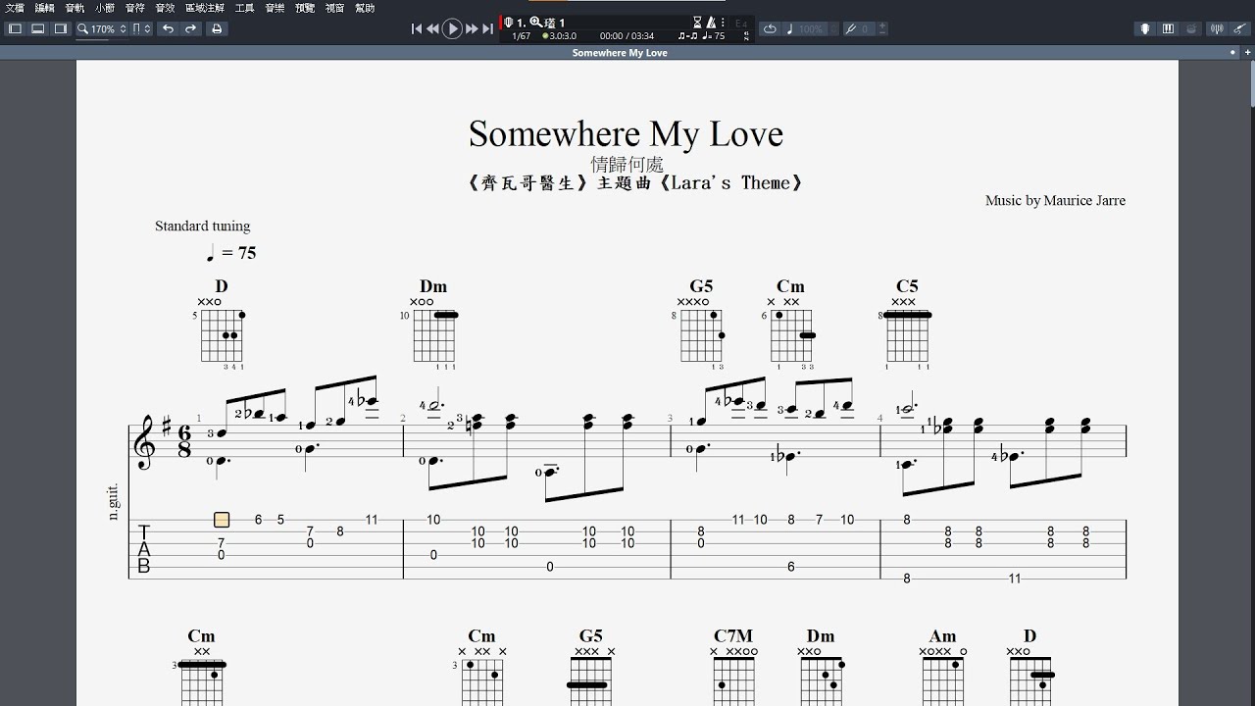Jump to the last bar
Viewport: 1255px width, 706px height.
[487, 29]
